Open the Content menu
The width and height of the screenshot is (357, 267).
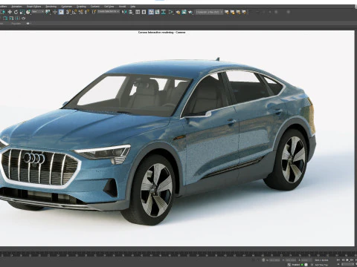pos(95,7)
